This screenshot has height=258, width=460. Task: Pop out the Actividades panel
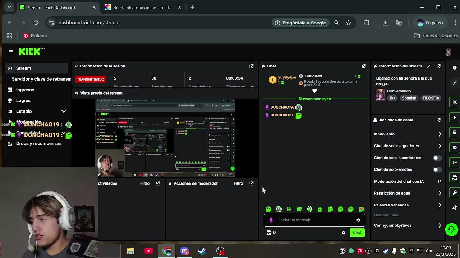click(x=158, y=183)
